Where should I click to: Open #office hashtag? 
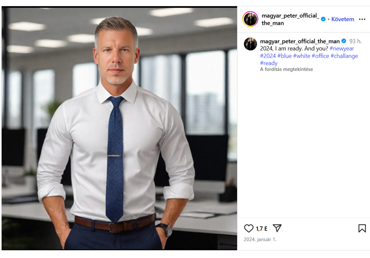pos(320,56)
